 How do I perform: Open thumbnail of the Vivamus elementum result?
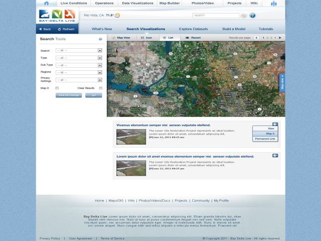131,137
